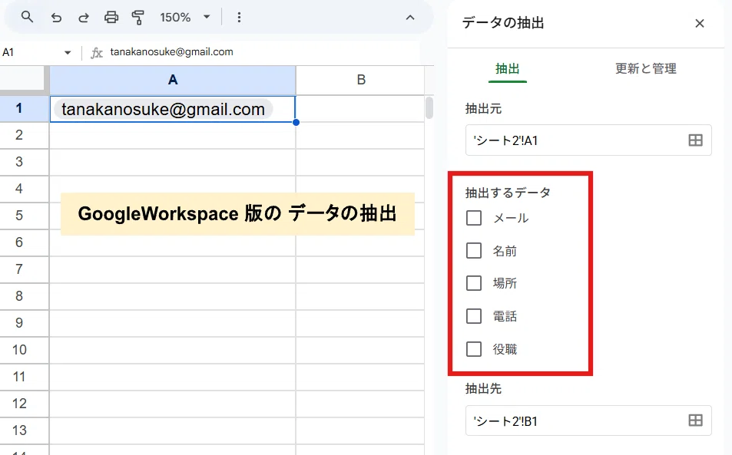Open the three-dot more options menu

pos(239,18)
